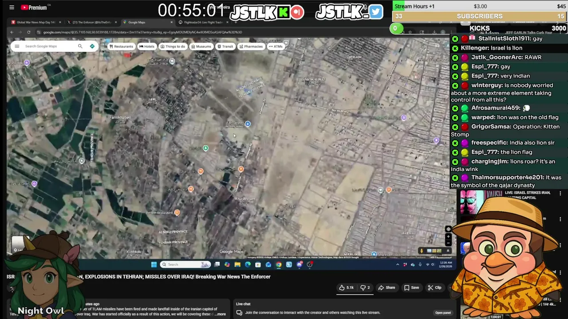568x319 pixels.
Task: Select the Pharmacies category chip
Action: [251, 47]
